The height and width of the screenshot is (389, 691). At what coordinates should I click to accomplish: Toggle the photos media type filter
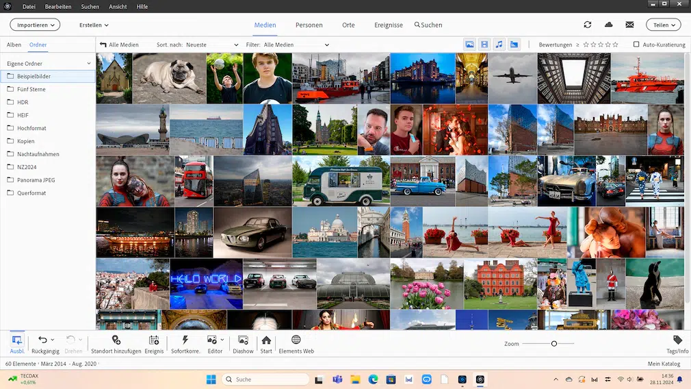(470, 45)
